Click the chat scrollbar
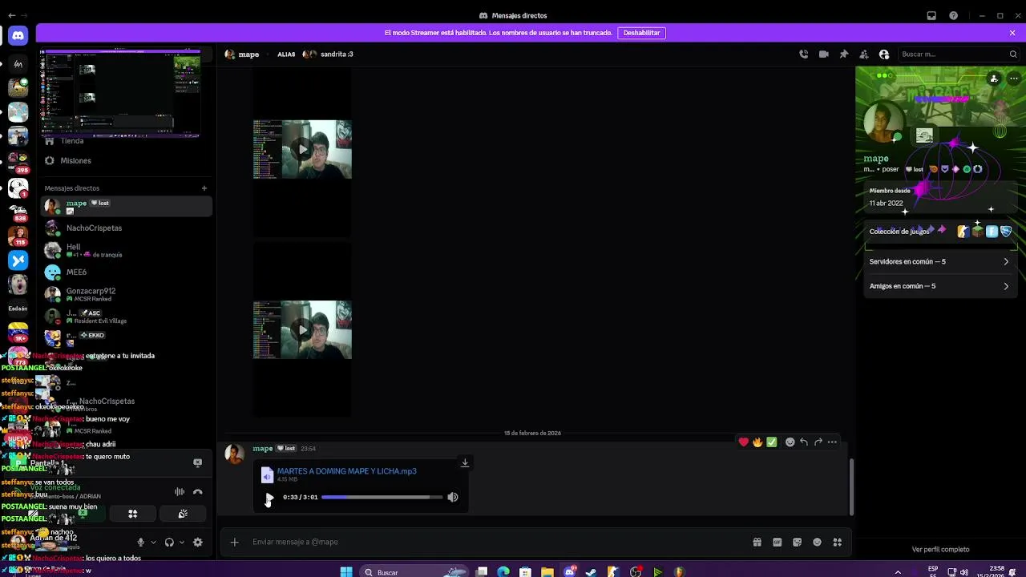Screen dimensions: 1026x577 851,487
